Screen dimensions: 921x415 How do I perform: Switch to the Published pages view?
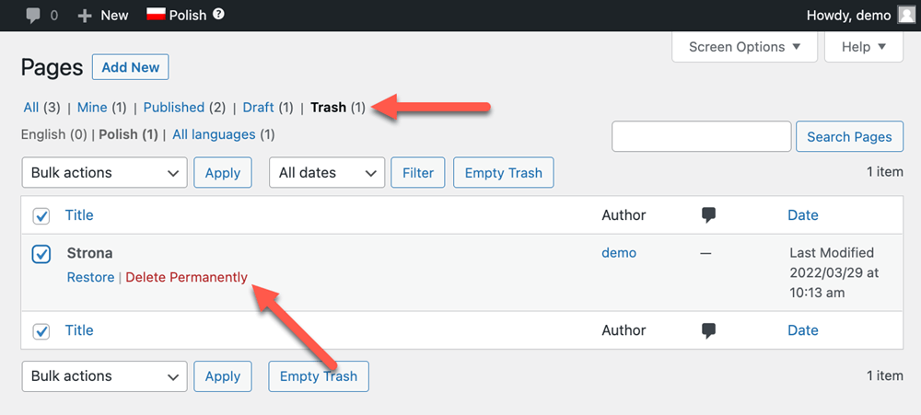[x=174, y=108]
